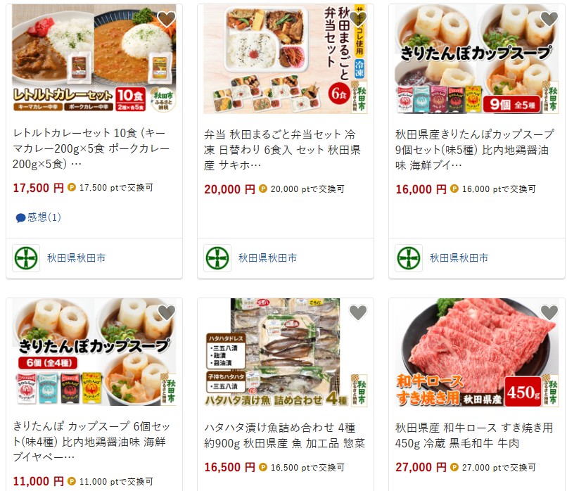567x491 pixels.
Task: Open 秋田県産きりたんぽカップスープ 9個セット title
Action: click(474, 150)
